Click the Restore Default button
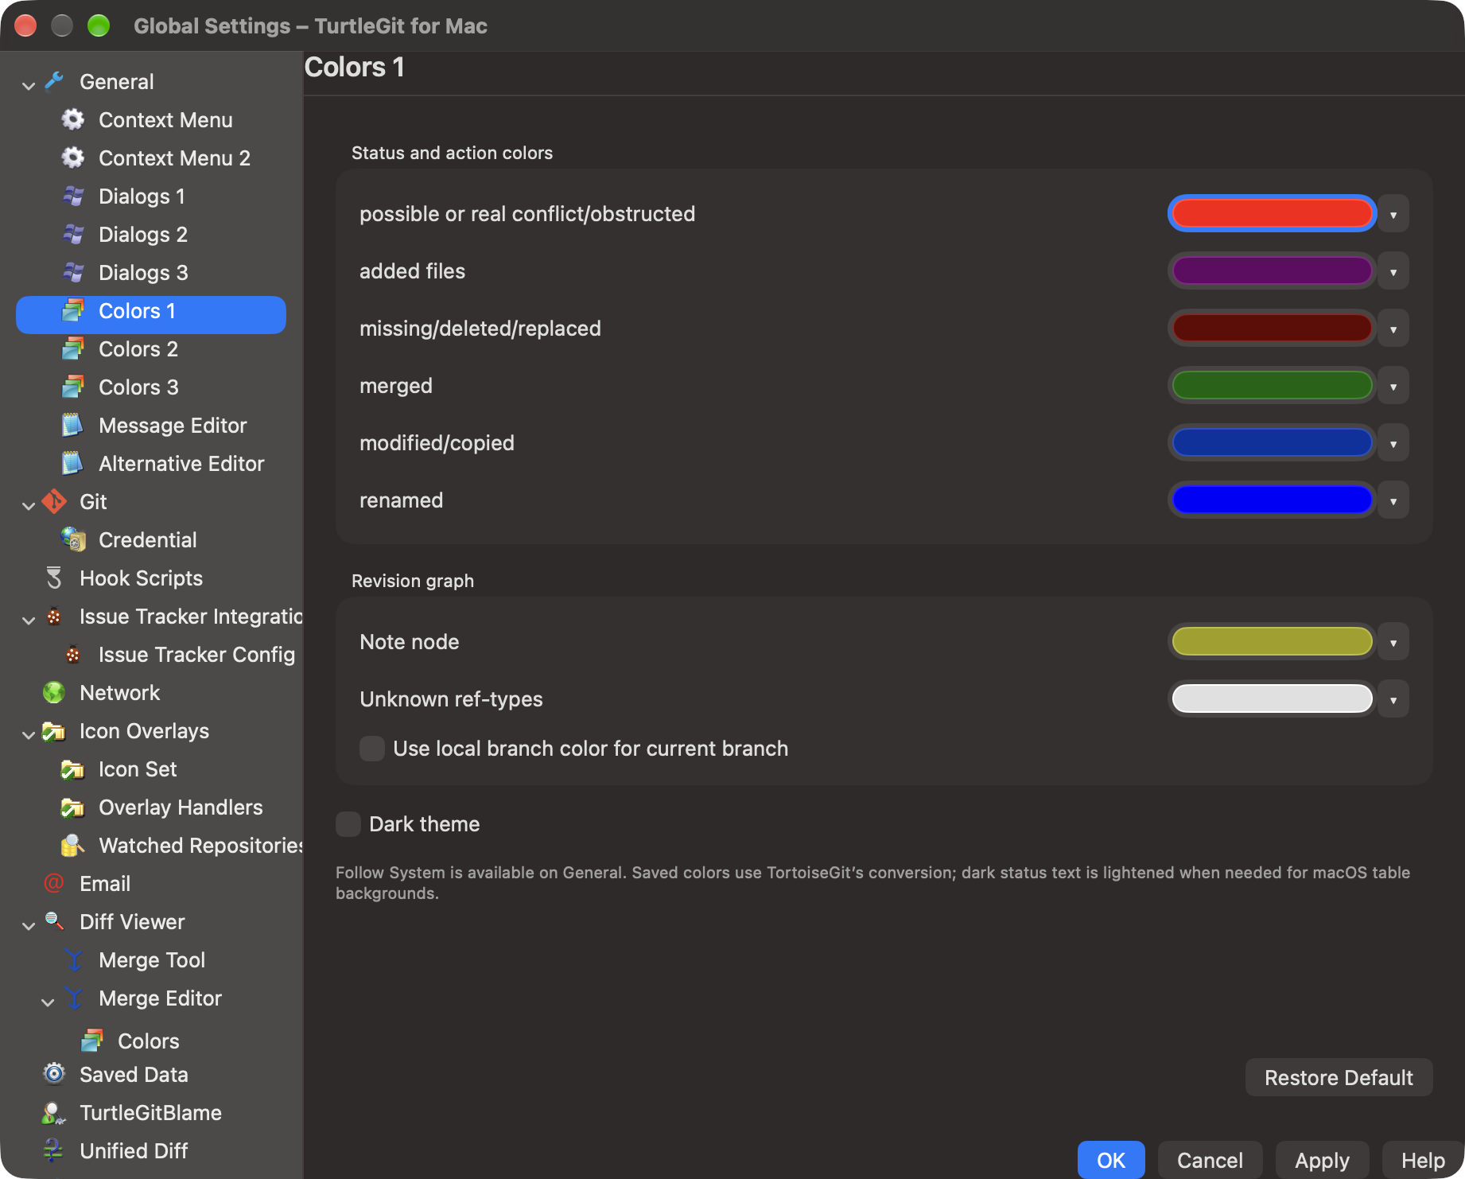 point(1339,1077)
